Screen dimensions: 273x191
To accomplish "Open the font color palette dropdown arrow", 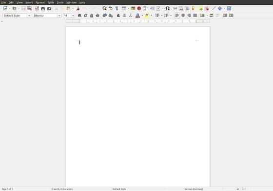I will coord(142,16).
